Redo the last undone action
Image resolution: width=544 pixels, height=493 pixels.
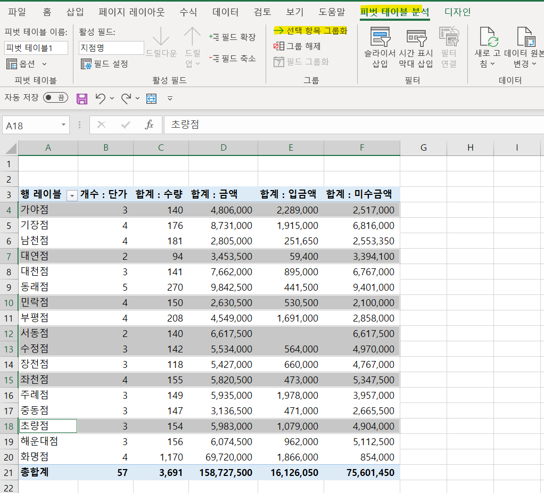pyautogui.click(x=126, y=98)
